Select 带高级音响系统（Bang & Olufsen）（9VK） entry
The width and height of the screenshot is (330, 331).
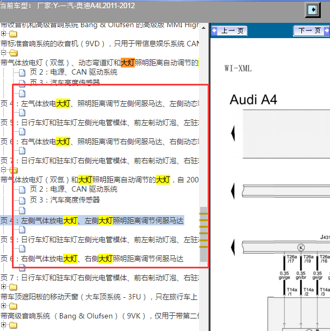point(99,316)
